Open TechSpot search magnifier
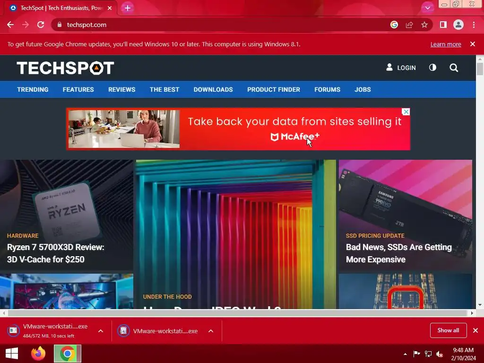 pyautogui.click(x=454, y=68)
